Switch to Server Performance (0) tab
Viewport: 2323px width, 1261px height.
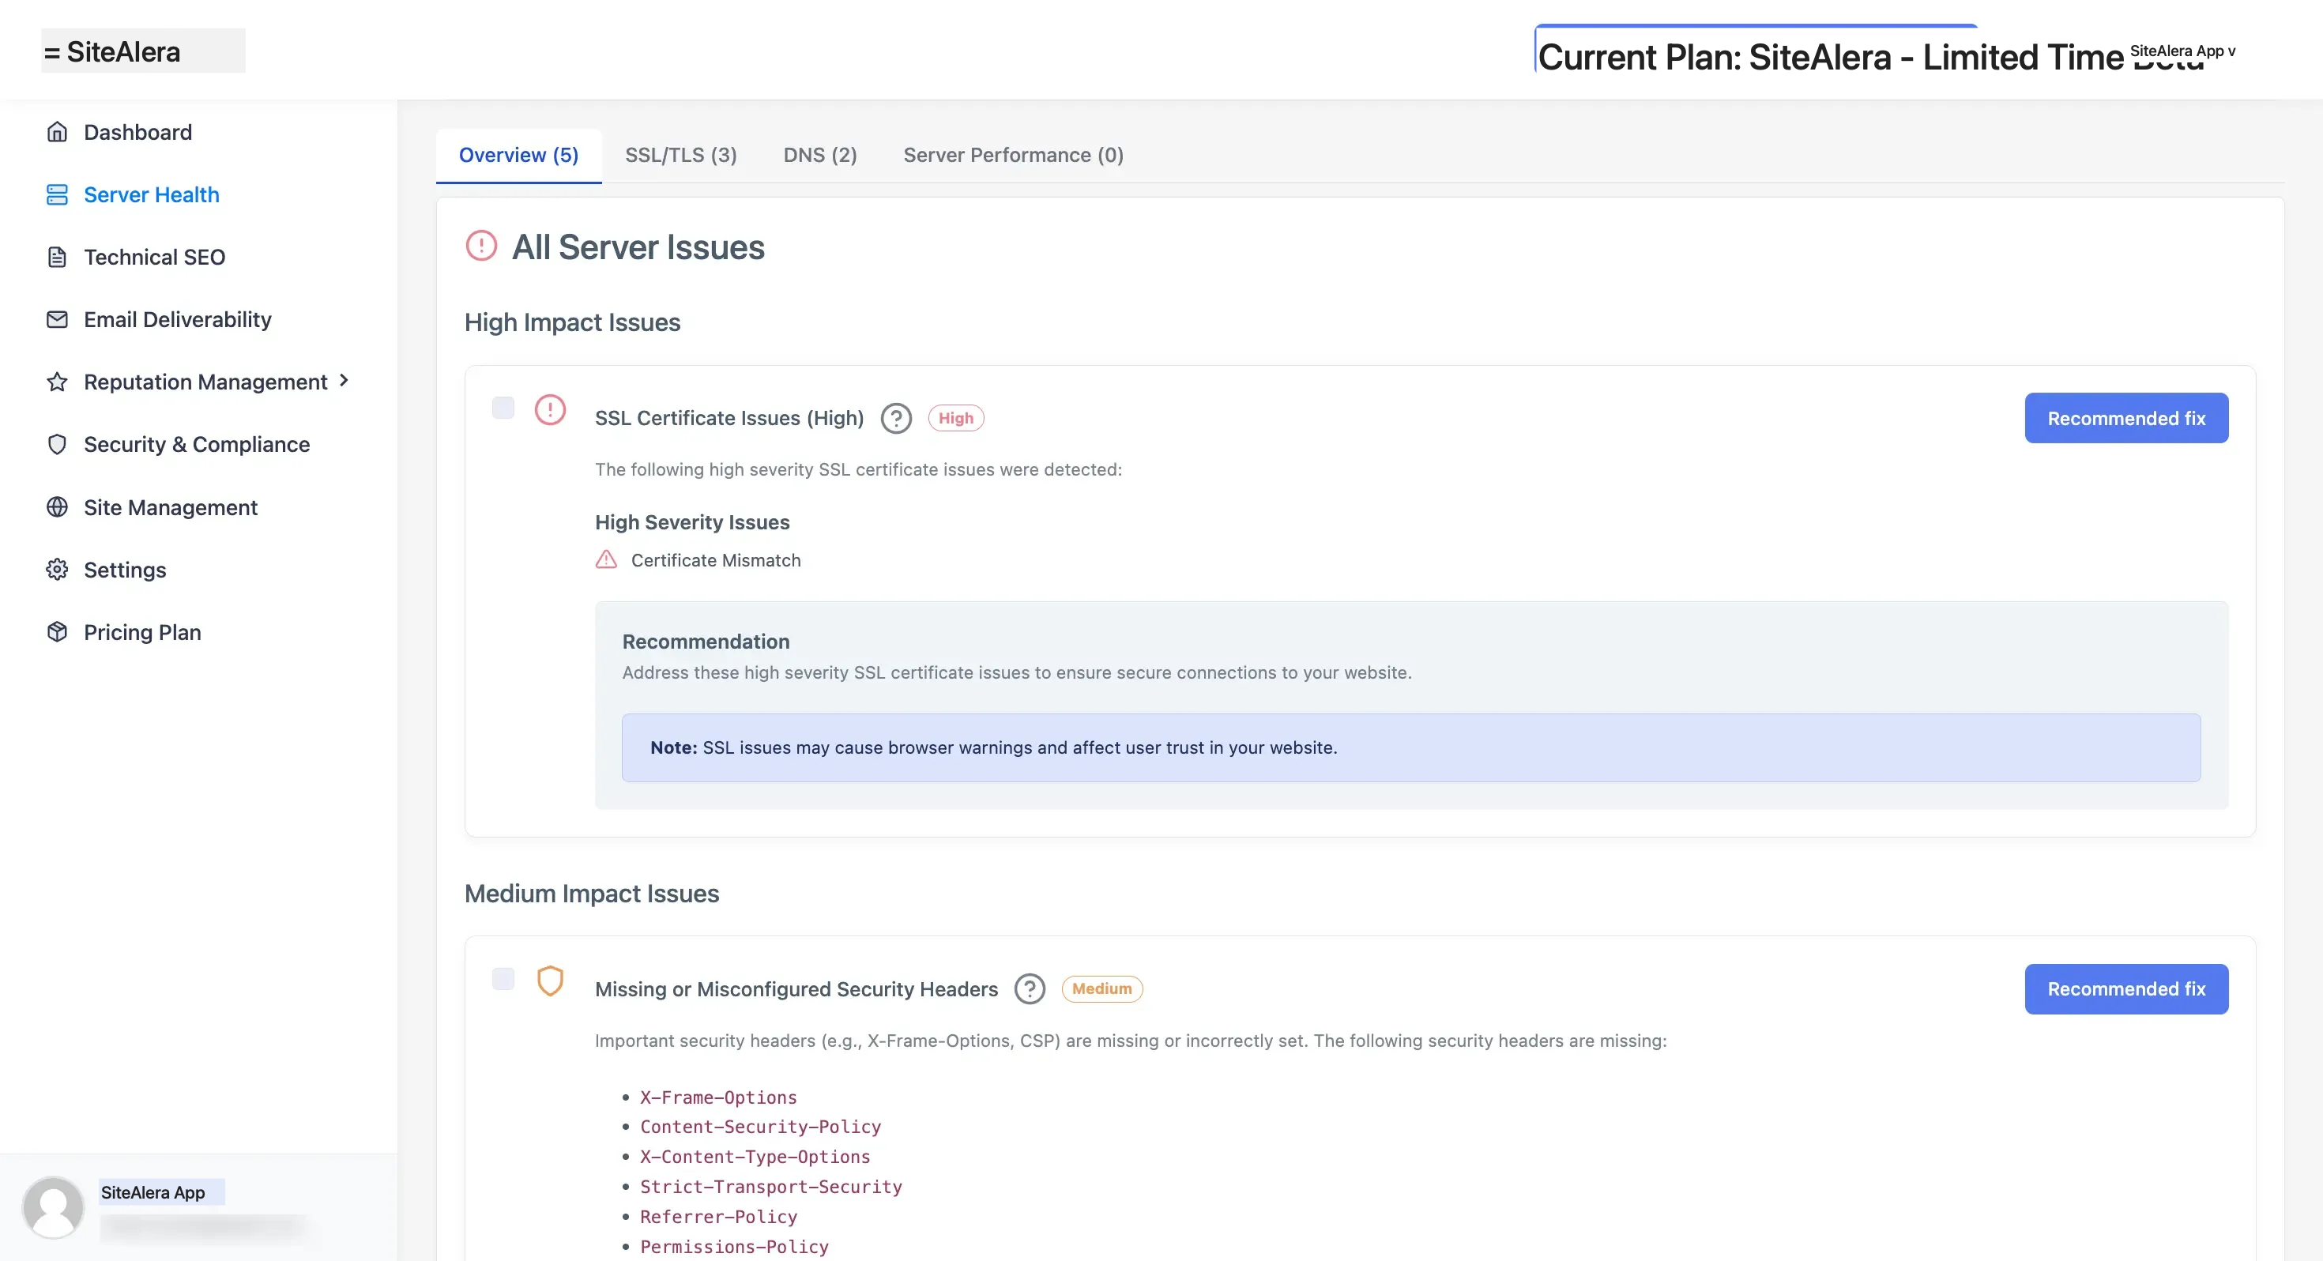1014,155
